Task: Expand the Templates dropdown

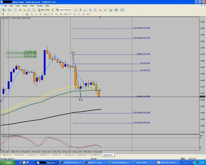Action: point(124,10)
